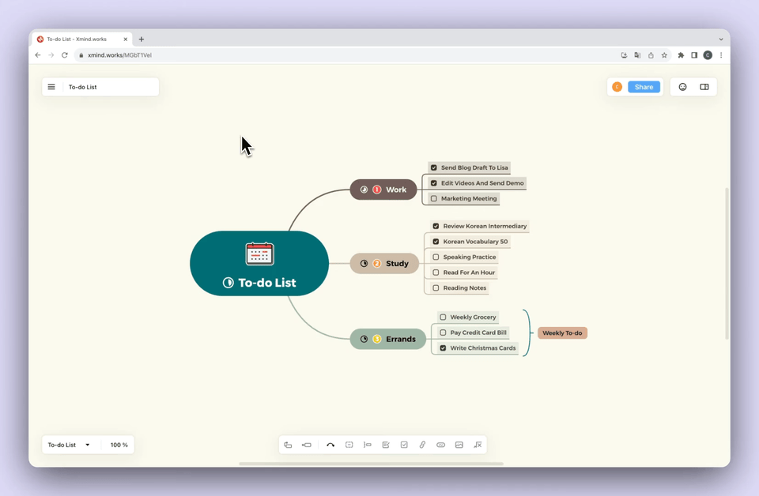The height and width of the screenshot is (496, 759).
Task: Select the relationship curved-arrow tool
Action: 330,445
